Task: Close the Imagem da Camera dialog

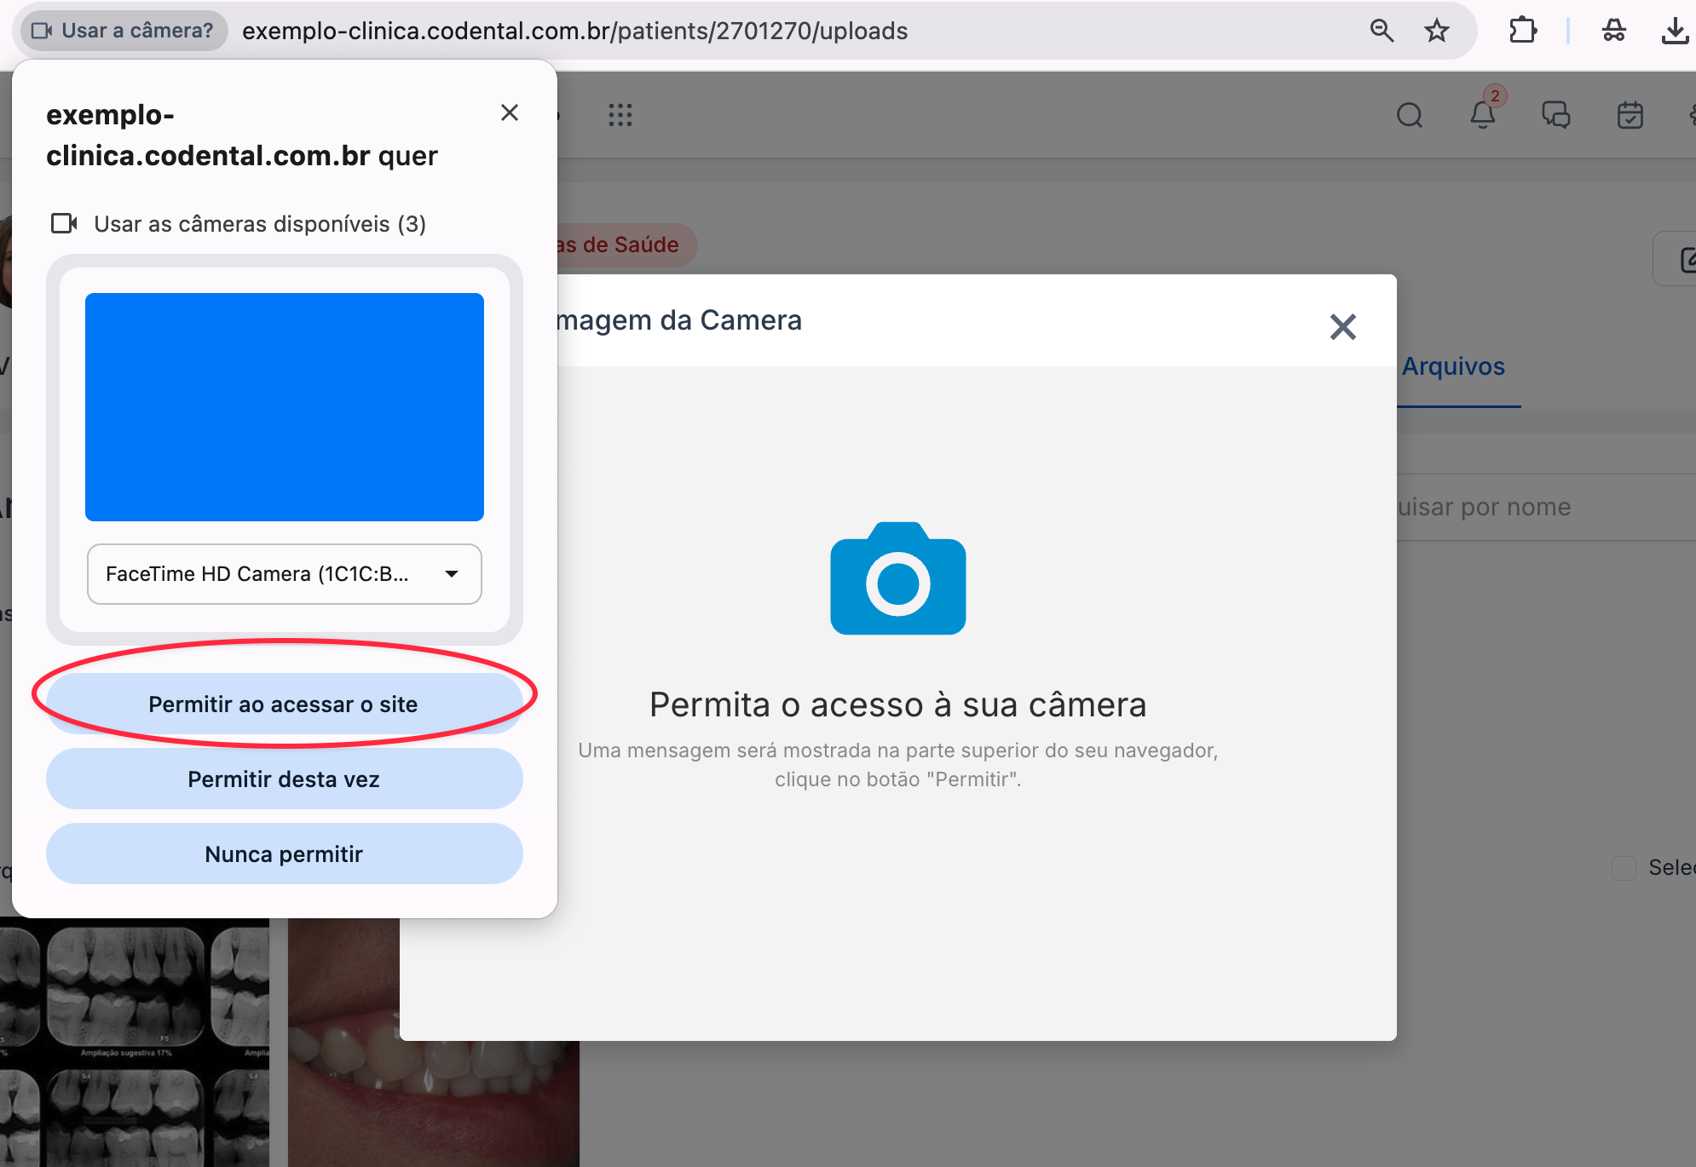Action: coord(1342,326)
